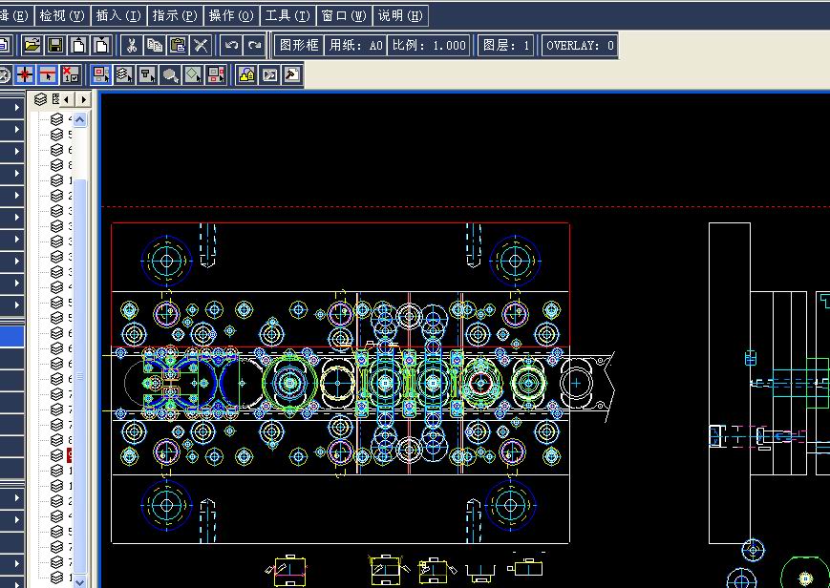Click the blue highlighted left panel entry
The width and height of the screenshot is (830, 588).
[12, 337]
